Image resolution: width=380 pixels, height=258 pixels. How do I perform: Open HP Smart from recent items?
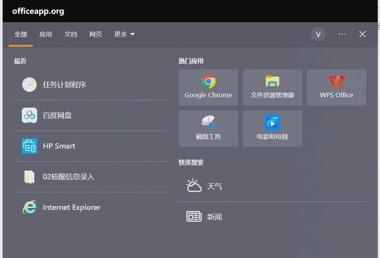(x=90, y=146)
